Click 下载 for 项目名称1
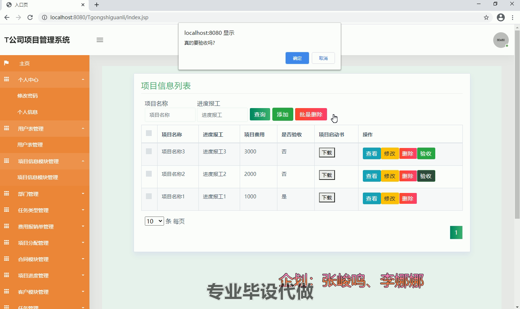520x309 pixels. [327, 198]
